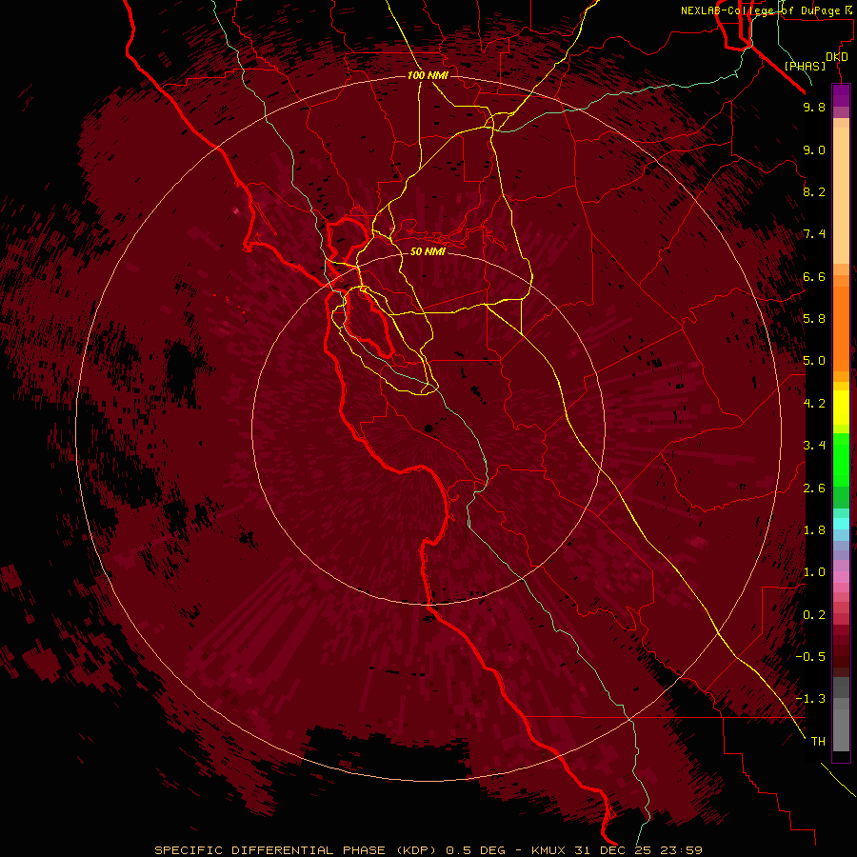This screenshot has width=857, height=857.
Task: Click the 5.8 value on the scale
Action: pyautogui.click(x=814, y=319)
